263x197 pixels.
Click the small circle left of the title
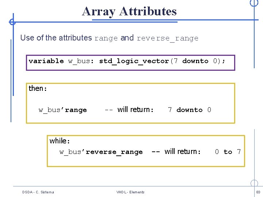(12, 22)
